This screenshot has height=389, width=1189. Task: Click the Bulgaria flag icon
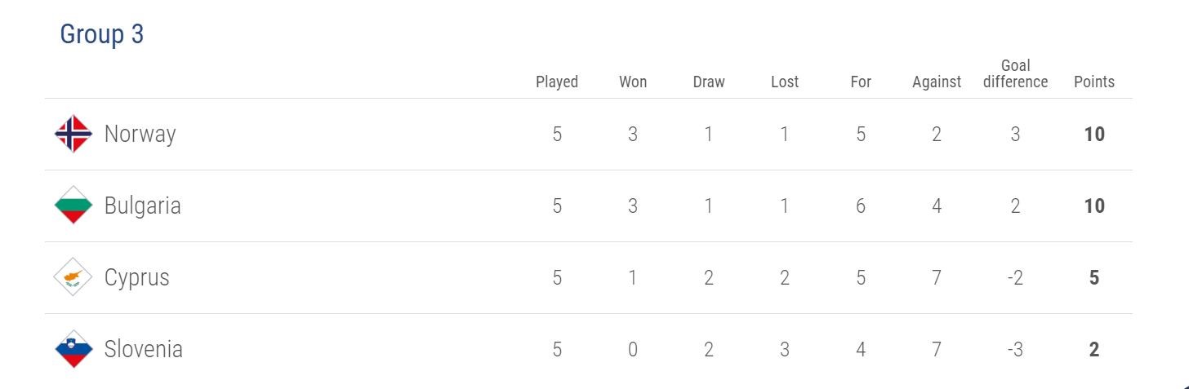tap(73, 206)
